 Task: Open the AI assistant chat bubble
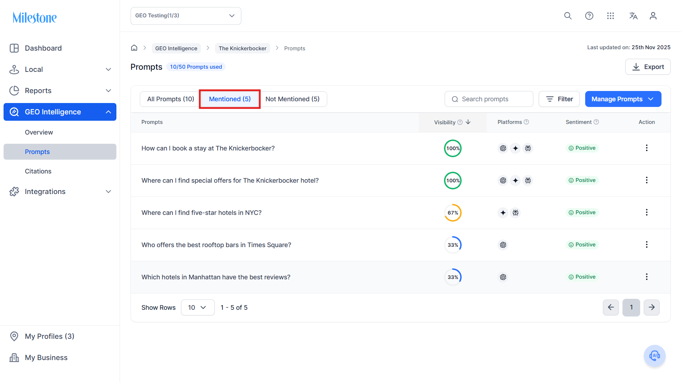[x=654, y=356]
